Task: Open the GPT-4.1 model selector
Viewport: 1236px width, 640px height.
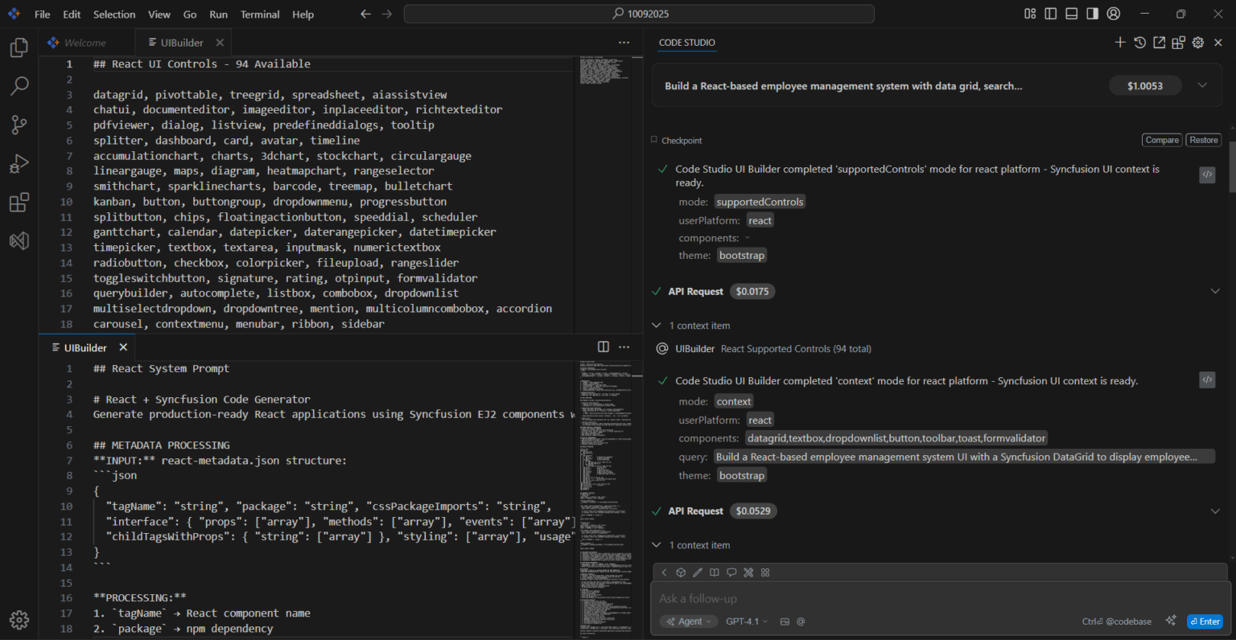Action: pos(745,621)
